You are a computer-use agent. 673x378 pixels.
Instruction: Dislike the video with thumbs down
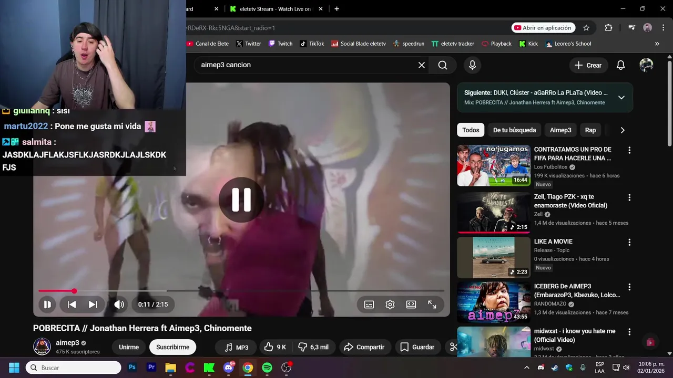[x=313, y=347]
